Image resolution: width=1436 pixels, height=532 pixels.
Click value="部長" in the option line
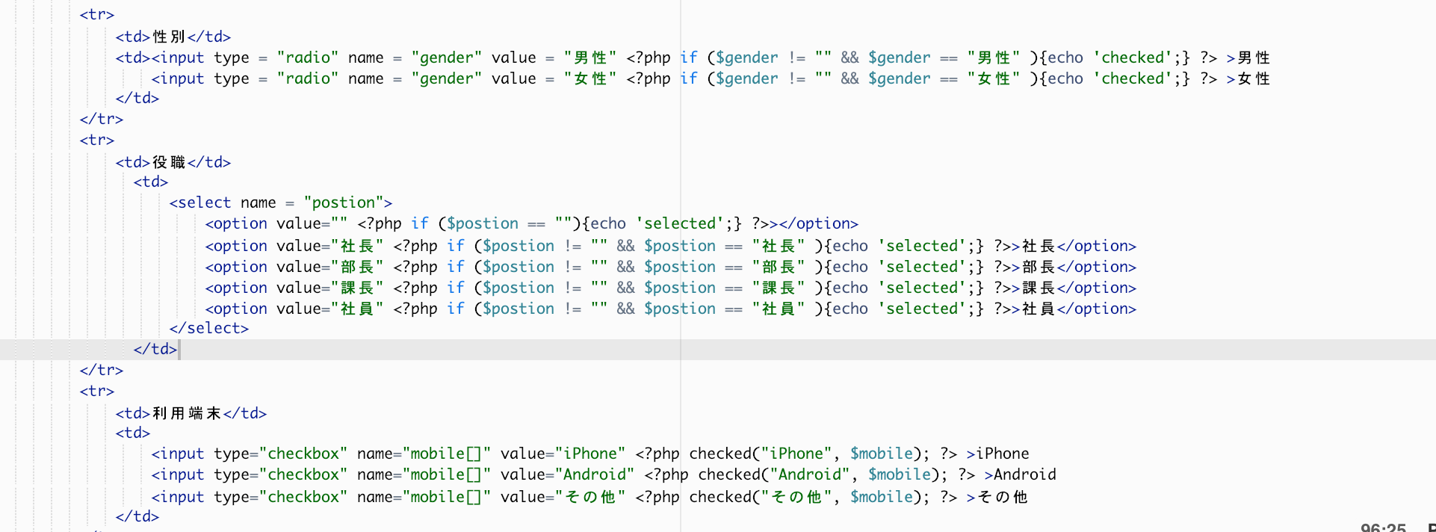tap(330, 267)
